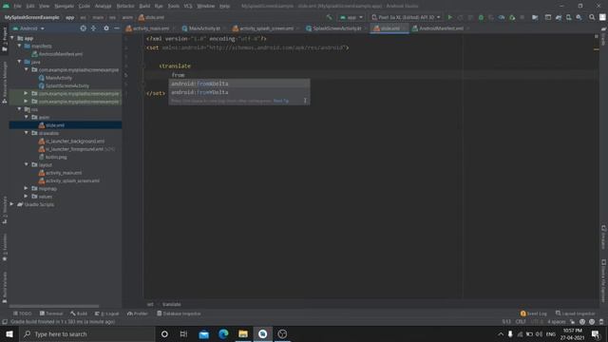Open the Logcat tool window
Image resolution: width=608 pixels, height=342 pixels.
pos(107,313)
